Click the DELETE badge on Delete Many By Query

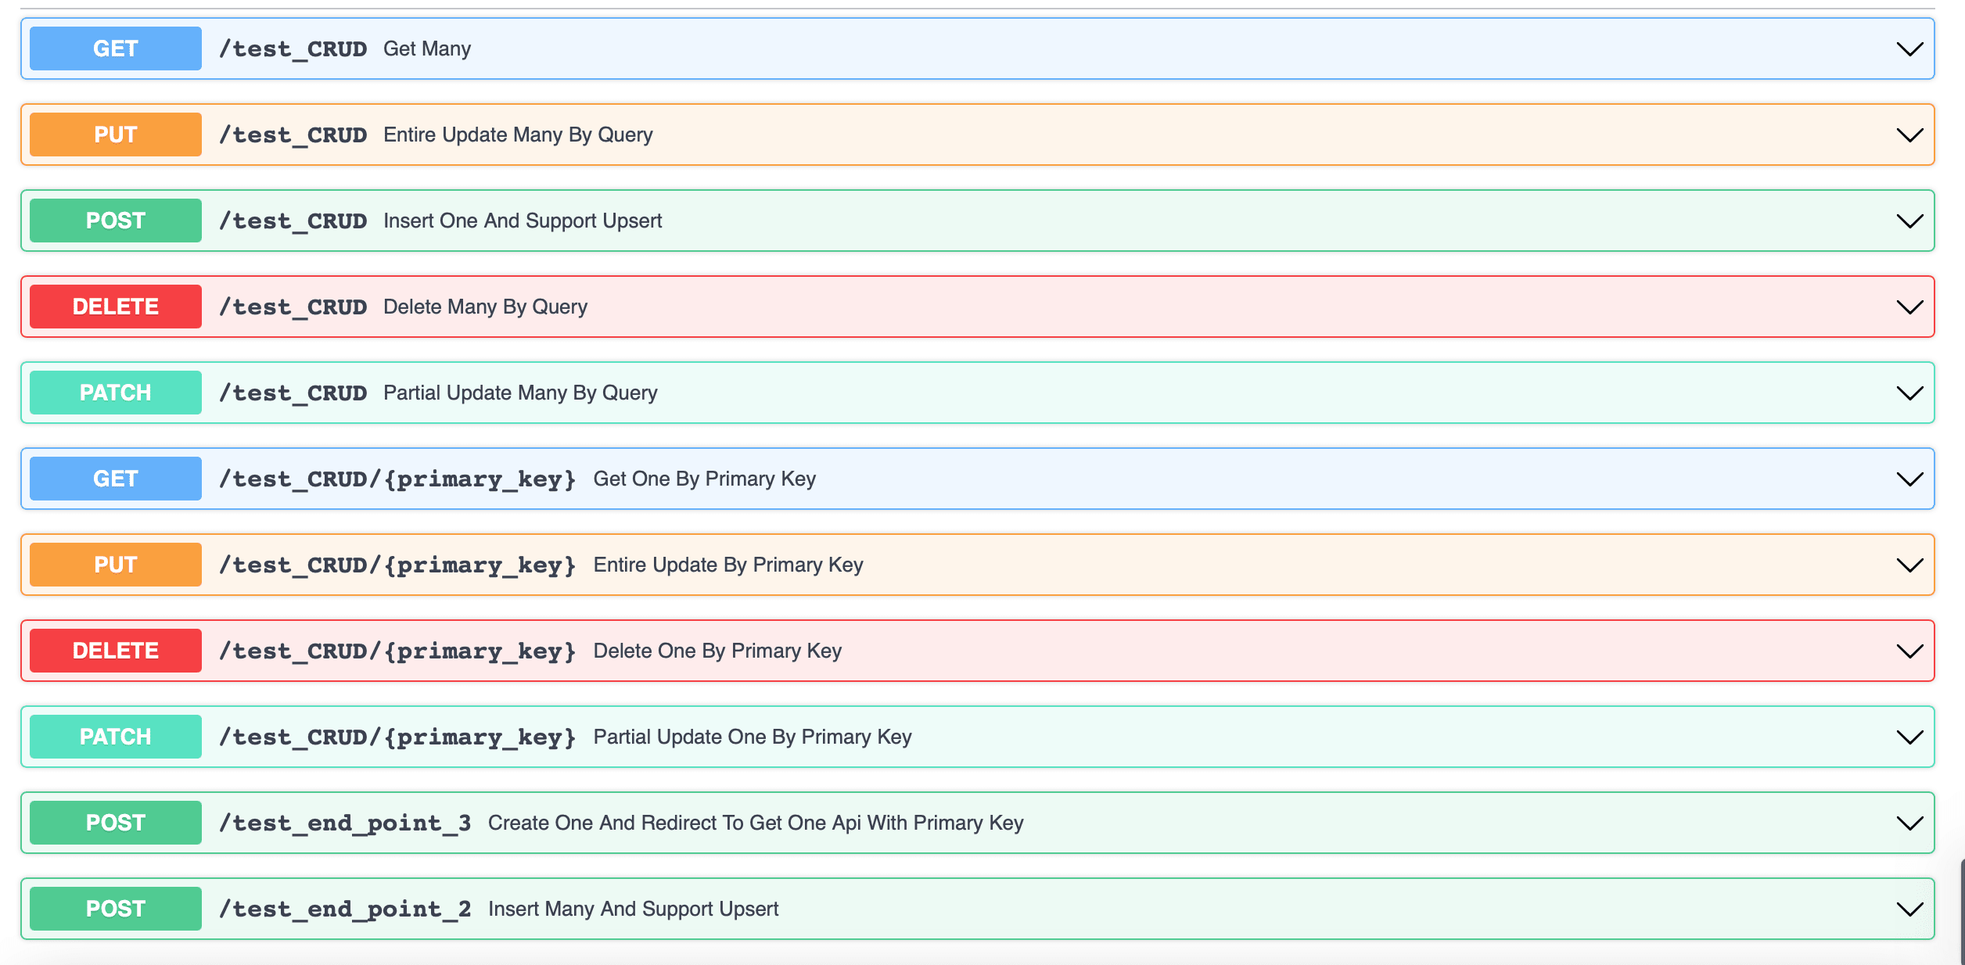[115, 306]
